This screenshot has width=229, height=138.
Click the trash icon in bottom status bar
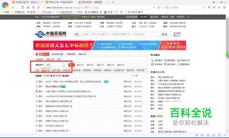[208, 135]
